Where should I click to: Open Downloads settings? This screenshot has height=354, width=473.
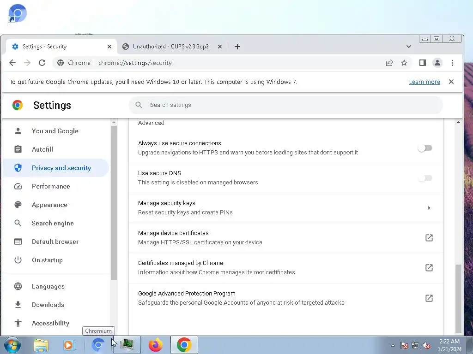[55, 305]
